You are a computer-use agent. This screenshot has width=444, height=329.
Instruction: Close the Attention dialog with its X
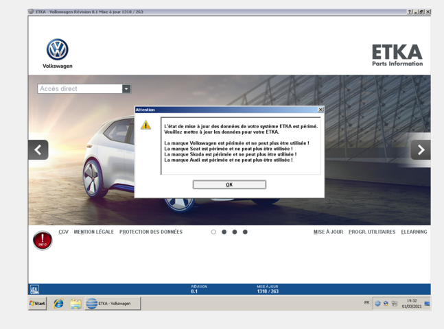point(320,110)
